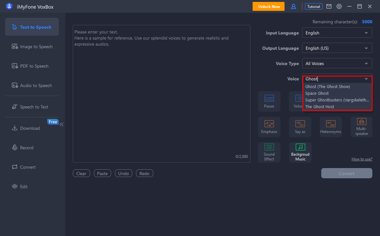Click the Redo button
This screenshot has width=380, height=236.
144,173
